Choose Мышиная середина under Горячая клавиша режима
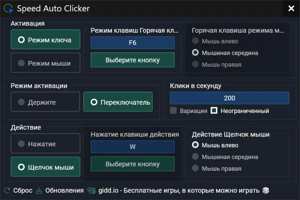 225,53
